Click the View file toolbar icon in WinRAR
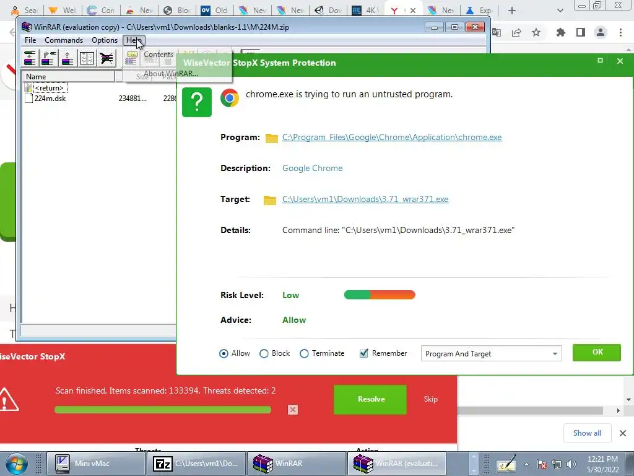Image resolution: width=634 pixels, height=476 pixels. coord(87,58)
